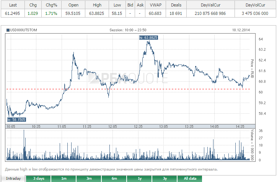The height and width of the screenshot is (182, 277).
Task: Click the Chg% column header
Action: (x=51, y=5)
